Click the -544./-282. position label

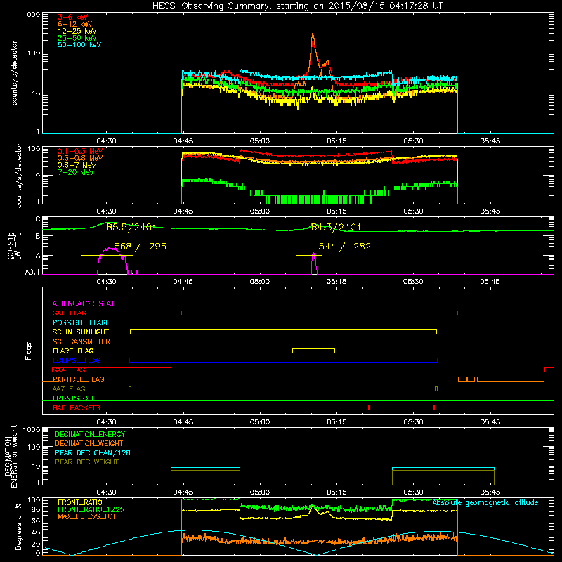tap(342, 247)
